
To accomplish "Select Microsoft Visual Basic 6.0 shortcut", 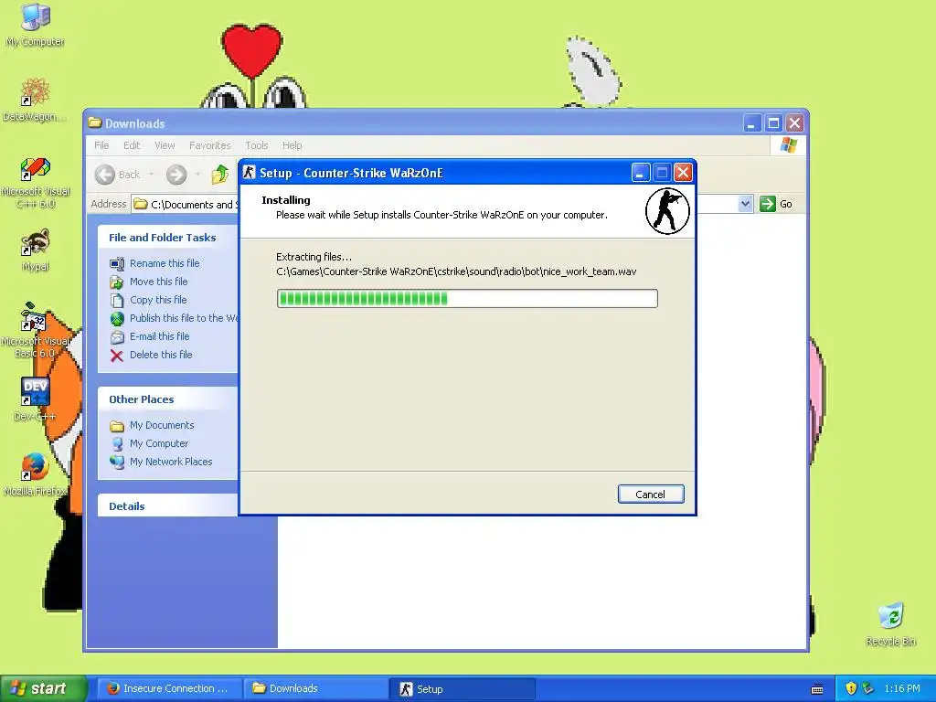I will (x=36, y=330).
